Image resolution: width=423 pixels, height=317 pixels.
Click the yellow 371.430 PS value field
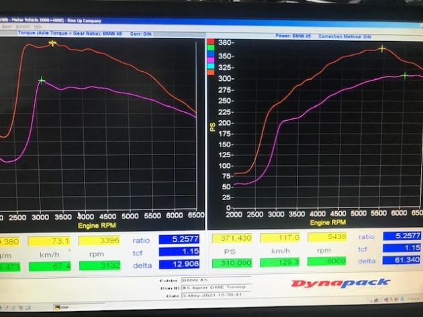point(232,238)
